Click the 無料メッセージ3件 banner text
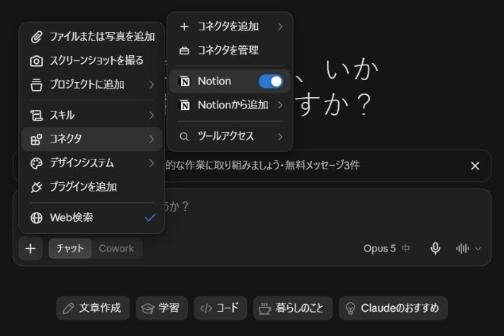 [323, 165]
